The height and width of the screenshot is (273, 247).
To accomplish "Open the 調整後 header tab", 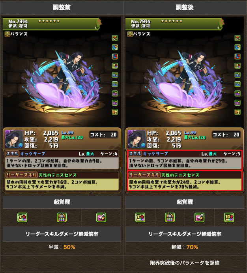I will (185, 7).
